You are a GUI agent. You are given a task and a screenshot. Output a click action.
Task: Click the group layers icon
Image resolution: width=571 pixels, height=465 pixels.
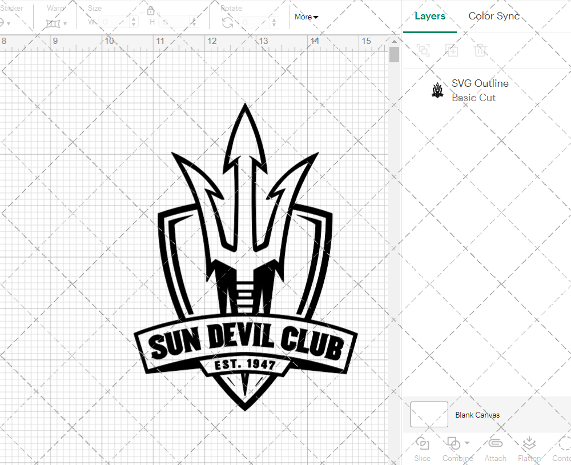(x=423, y=50)
